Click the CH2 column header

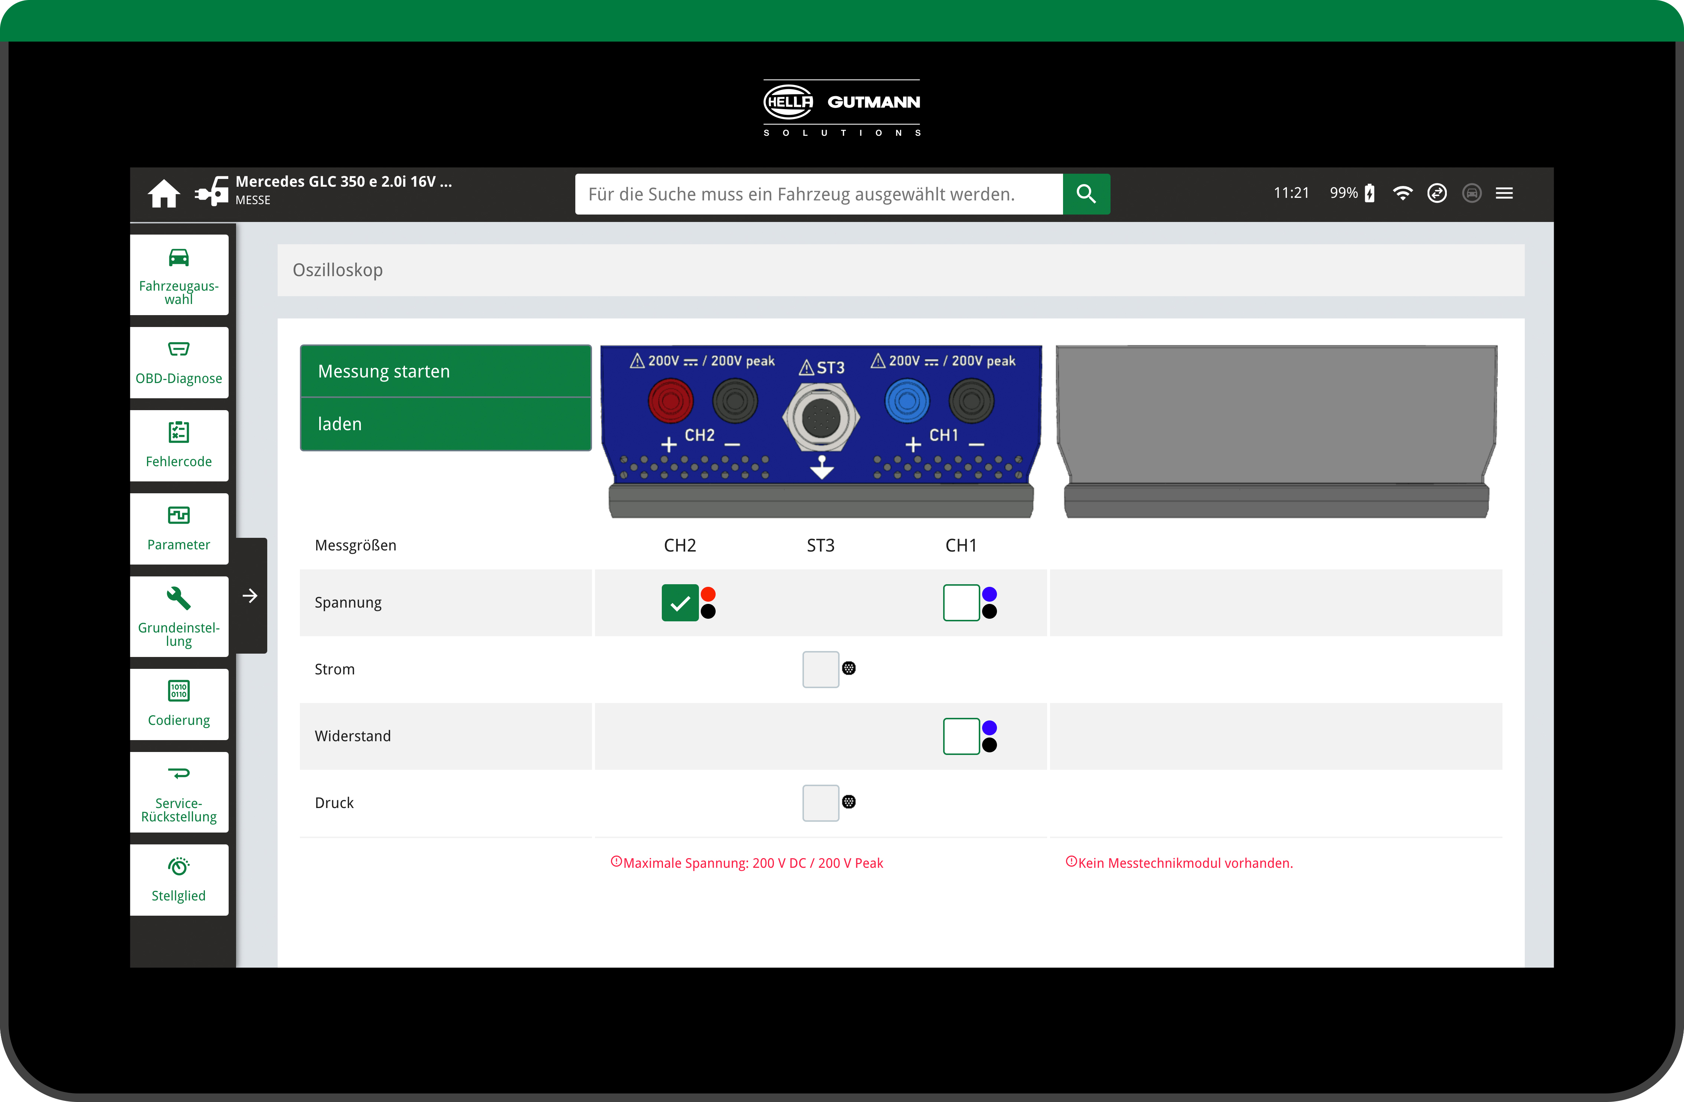click(x=680, y=546)
